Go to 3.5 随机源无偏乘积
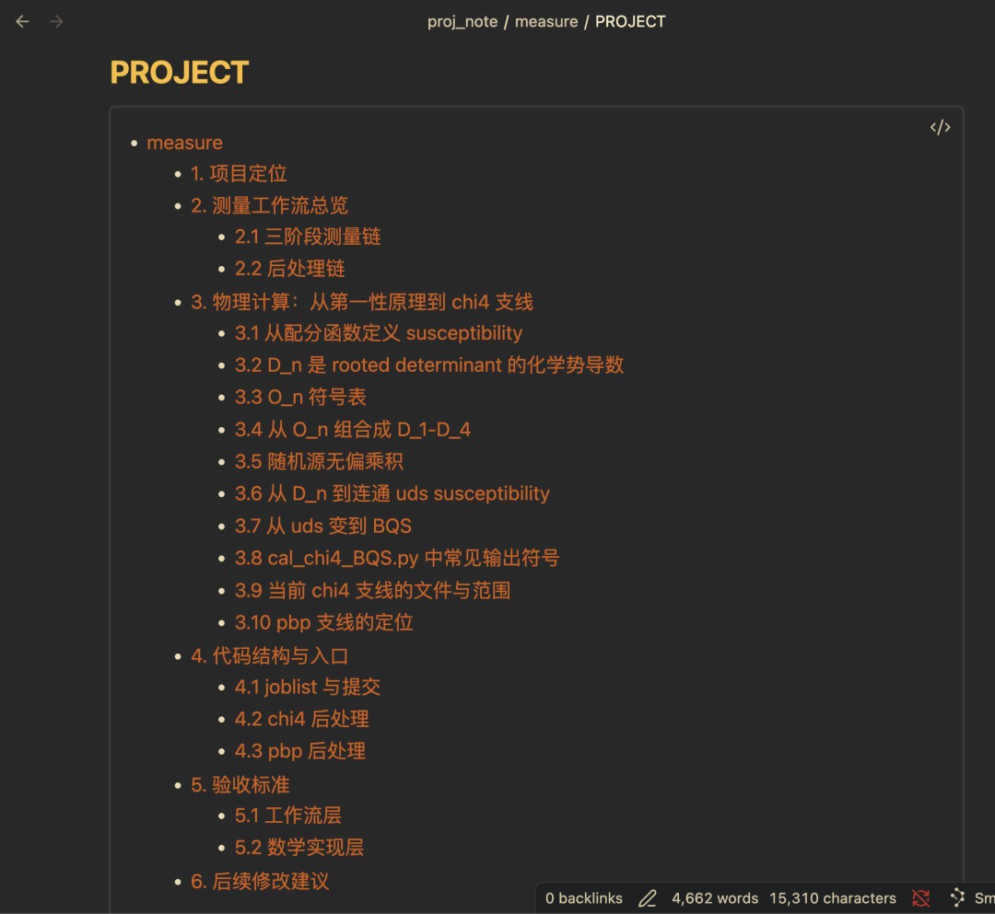The height and width of the screenshot is (914, 995). coord(319,461)
